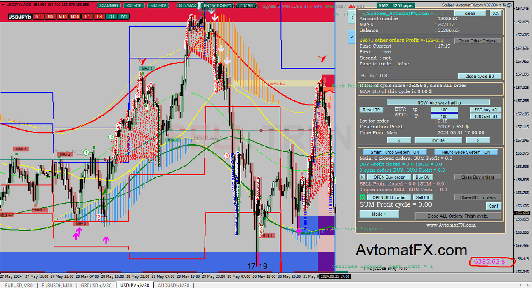This screenshot has width=532, height=288.
Task: Select the M15 timeframe button
Action: tap(62, 16)
